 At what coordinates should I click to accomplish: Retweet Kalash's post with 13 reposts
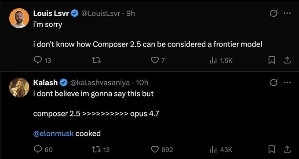point(101,149)
